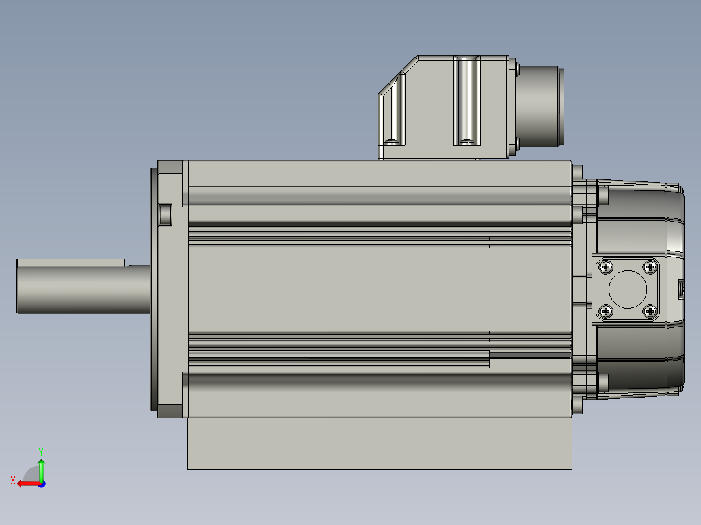Select the mounting hole slot on flange
The height and width of the screenshot is (525, 701).
point(165,214)
